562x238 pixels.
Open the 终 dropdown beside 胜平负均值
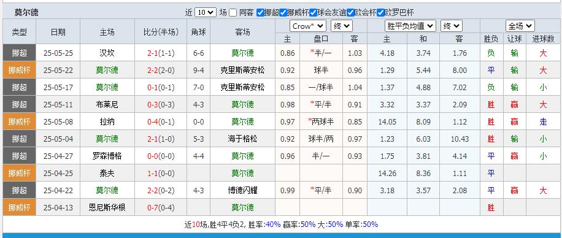(451, 26)
